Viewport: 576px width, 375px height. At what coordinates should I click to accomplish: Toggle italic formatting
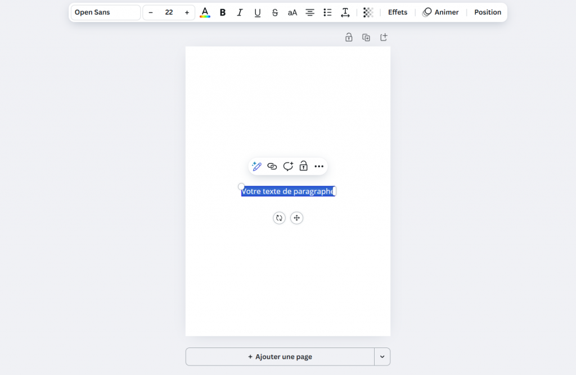coord(240,12)
